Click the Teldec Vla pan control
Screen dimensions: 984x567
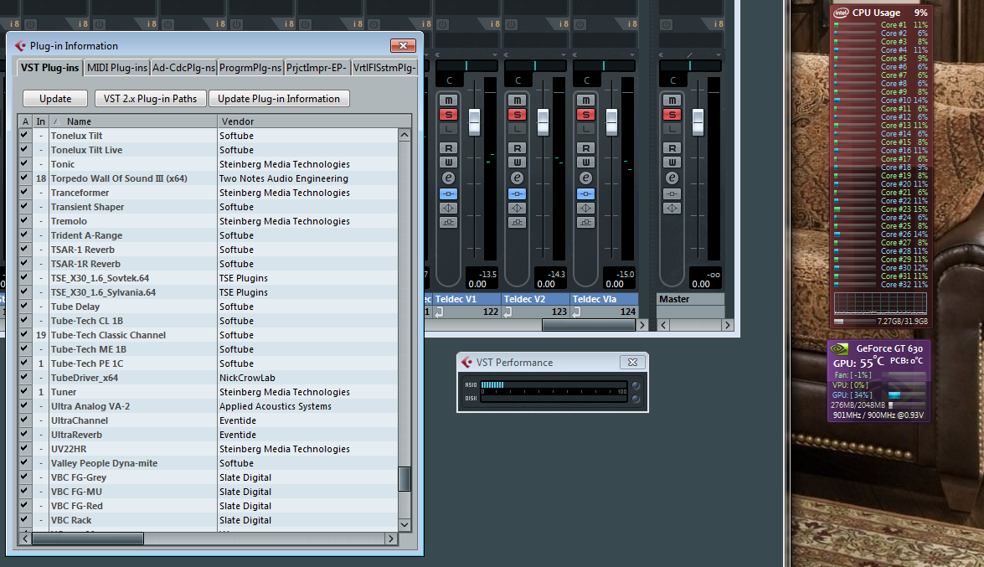point(604,66)
